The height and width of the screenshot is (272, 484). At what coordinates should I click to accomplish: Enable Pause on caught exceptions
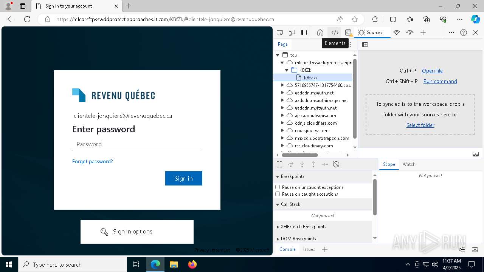coord(278,194)
